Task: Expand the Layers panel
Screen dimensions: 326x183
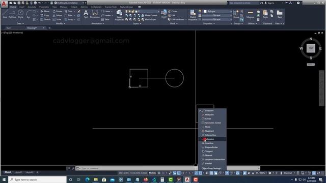Action: (137, 23)
